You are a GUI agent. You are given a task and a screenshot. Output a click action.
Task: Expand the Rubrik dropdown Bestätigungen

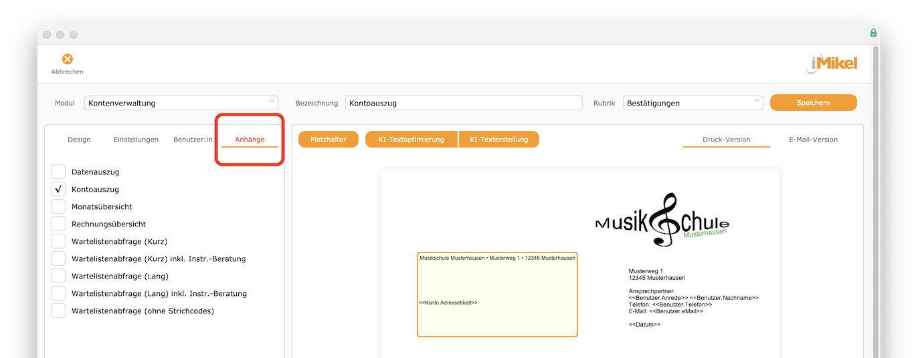(x=693, y=103)
